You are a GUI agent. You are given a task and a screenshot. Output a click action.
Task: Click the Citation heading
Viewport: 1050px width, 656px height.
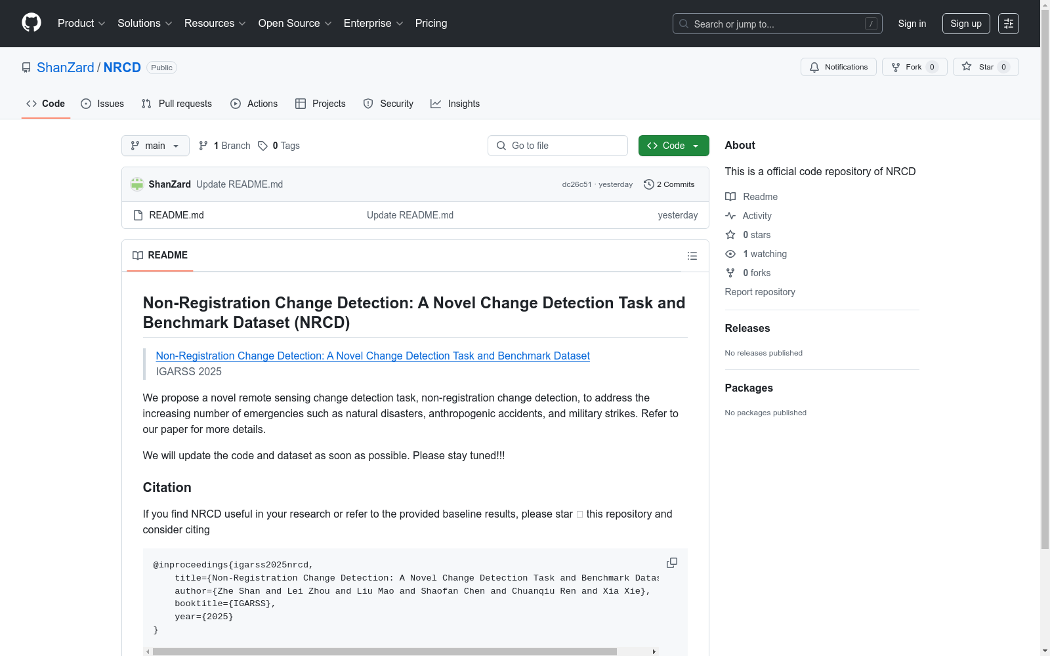click(x=167, y=487)
